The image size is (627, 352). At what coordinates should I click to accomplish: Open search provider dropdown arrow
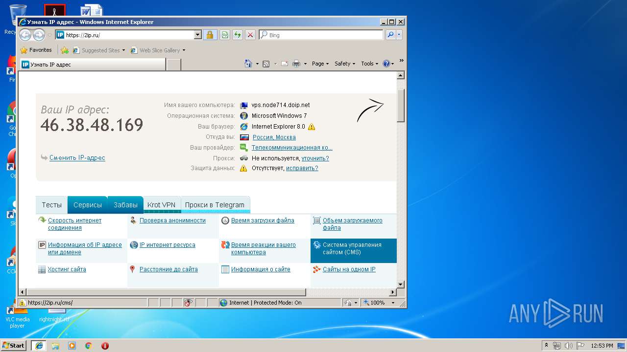pos(399,35)
